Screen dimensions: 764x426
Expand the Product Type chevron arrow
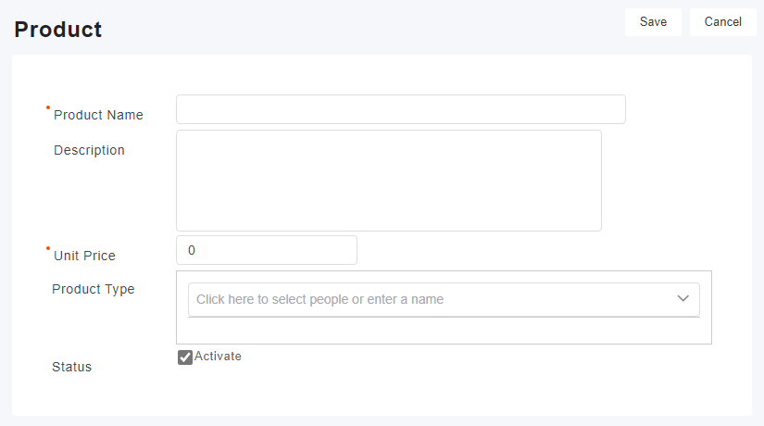683,299
